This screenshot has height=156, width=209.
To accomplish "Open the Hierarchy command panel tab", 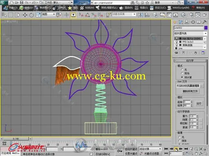I will pos(187,22).
